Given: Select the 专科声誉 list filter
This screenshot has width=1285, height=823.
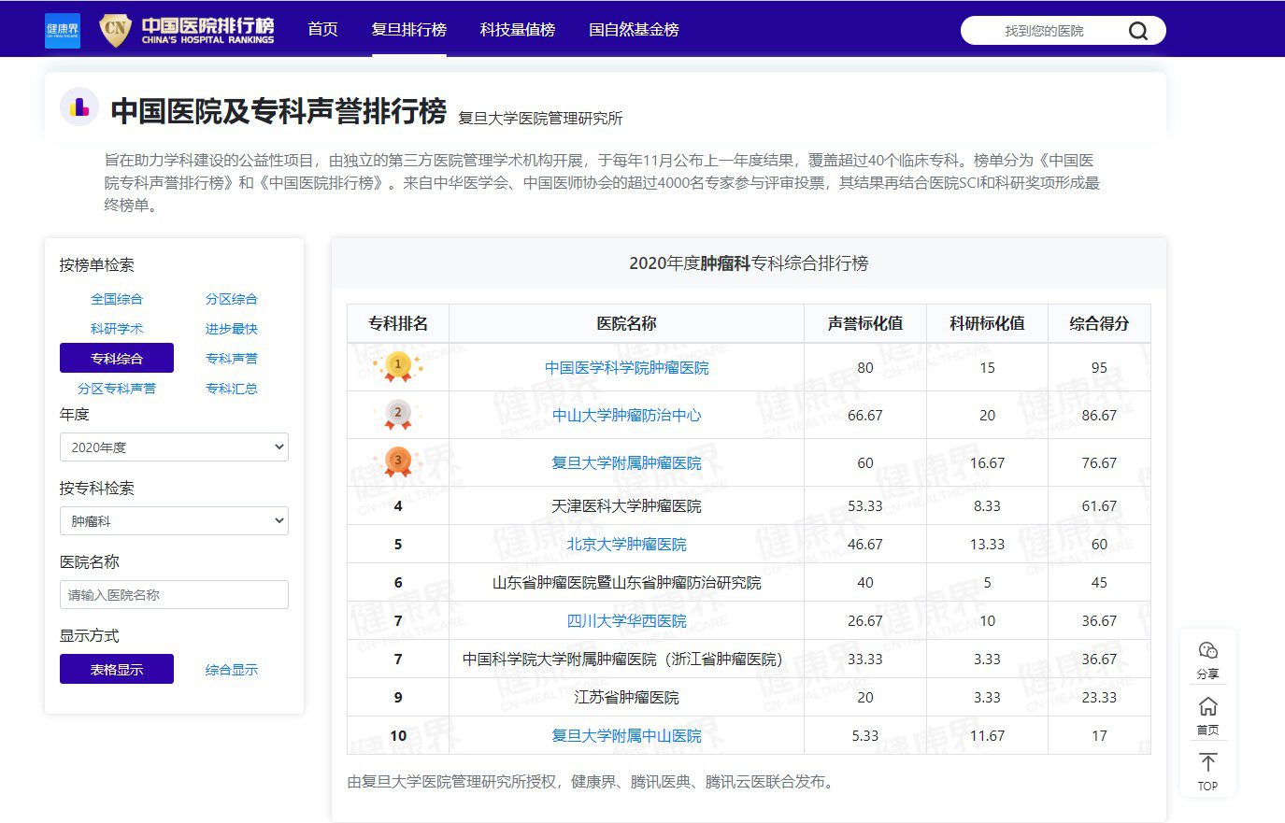Looking at the screenshot, I should click(232, 359).
